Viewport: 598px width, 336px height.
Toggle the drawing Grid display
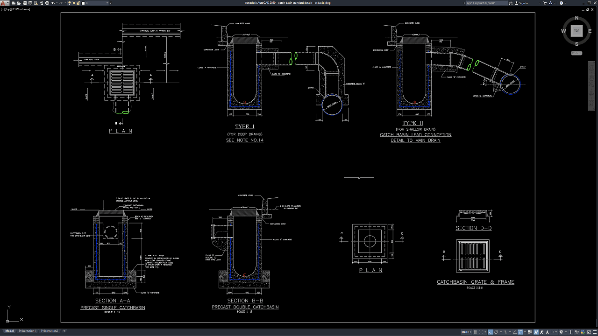475,332
